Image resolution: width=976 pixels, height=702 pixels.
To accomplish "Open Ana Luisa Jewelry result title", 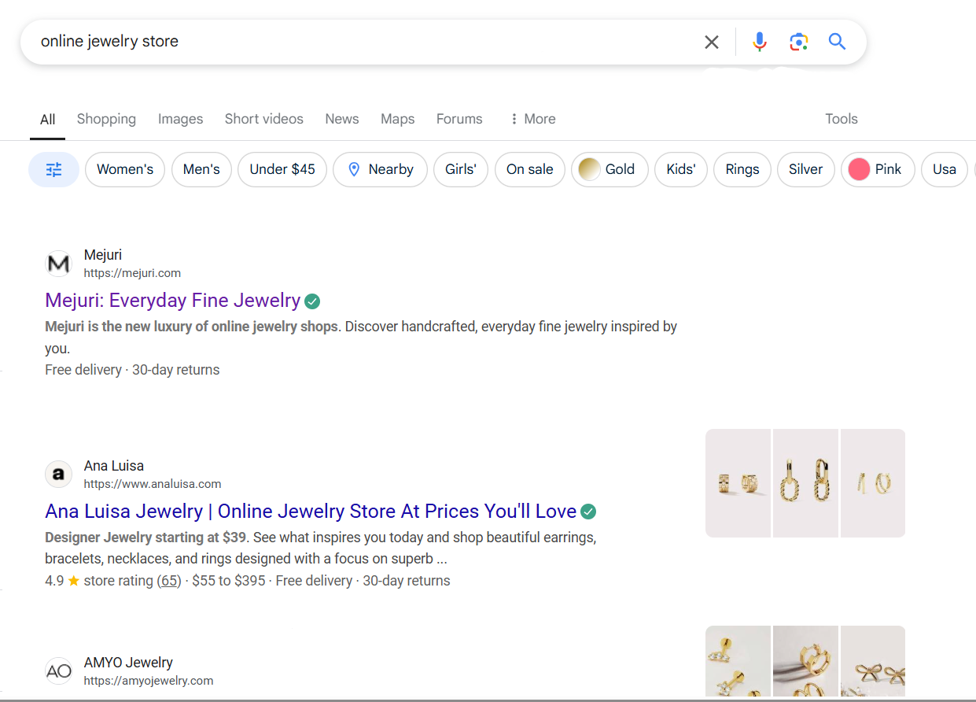I will pyautogui.click(x=311, y=512).
